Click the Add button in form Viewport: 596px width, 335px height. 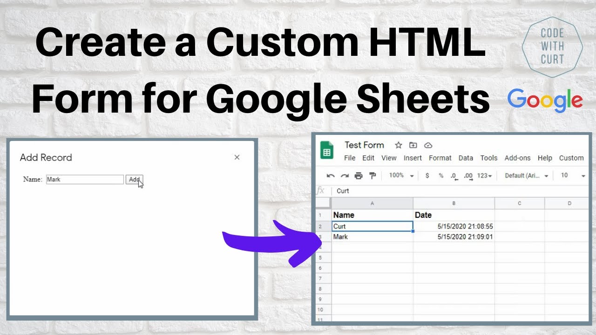click(x=134, y=180)
